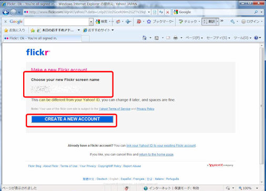Image resolution: width=266 pixels, height=191 pixels.
Task: Click link your Yahoo! ID to existing account
Action: 161,145
